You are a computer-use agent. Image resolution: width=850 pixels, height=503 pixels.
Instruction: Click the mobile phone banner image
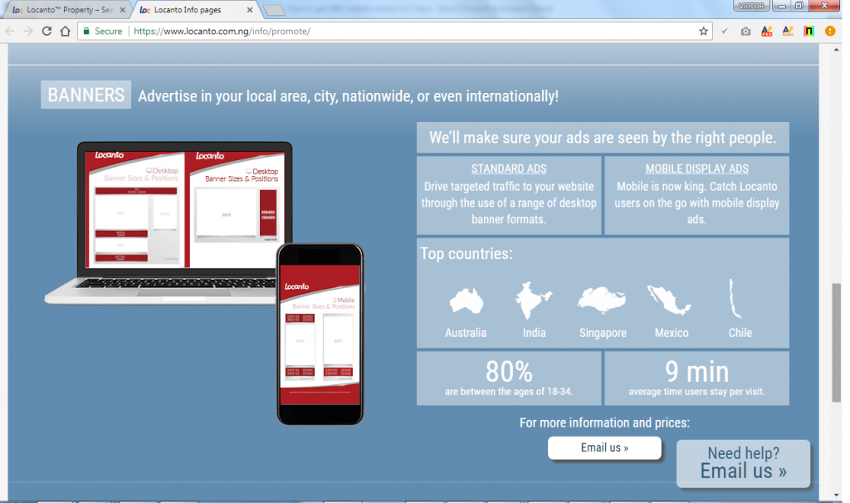320,334
